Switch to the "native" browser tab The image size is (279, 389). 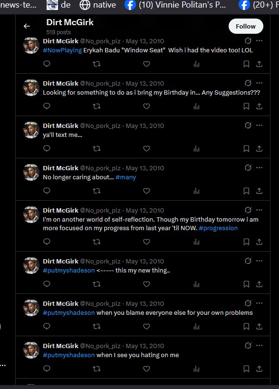tap(98, 5)
